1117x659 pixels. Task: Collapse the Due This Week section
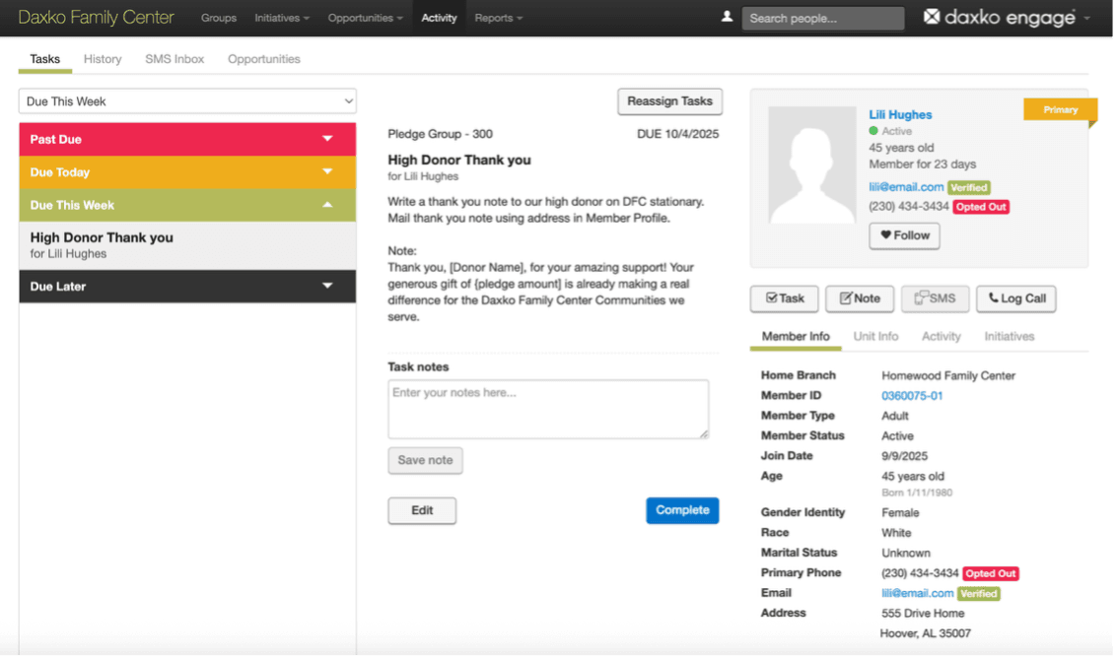coord(186,205)
